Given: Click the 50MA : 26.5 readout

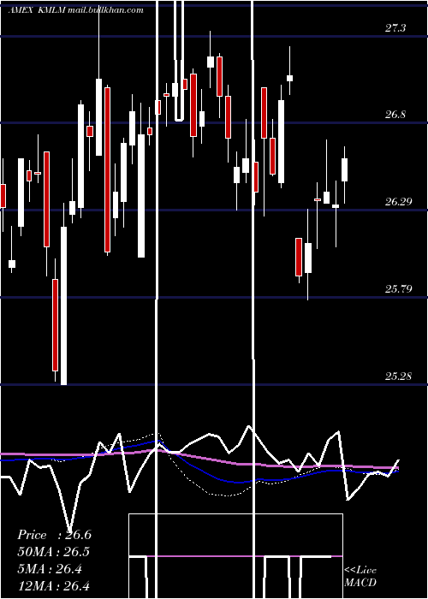Looking at the screenshot, I should click(53, 552).
